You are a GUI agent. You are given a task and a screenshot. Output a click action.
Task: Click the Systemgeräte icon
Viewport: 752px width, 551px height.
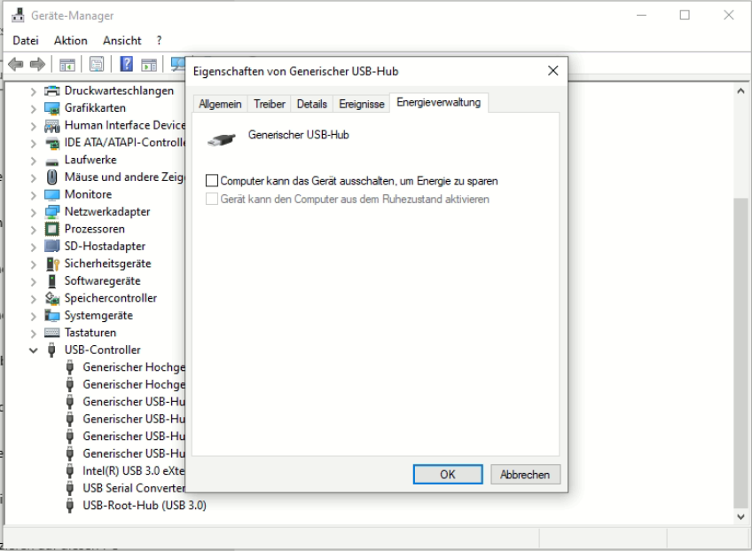click(x=51, y=315)
